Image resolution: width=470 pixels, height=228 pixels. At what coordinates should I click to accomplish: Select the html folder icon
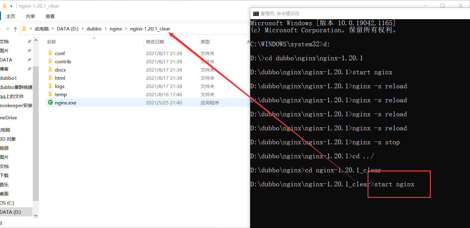(50, 78)
